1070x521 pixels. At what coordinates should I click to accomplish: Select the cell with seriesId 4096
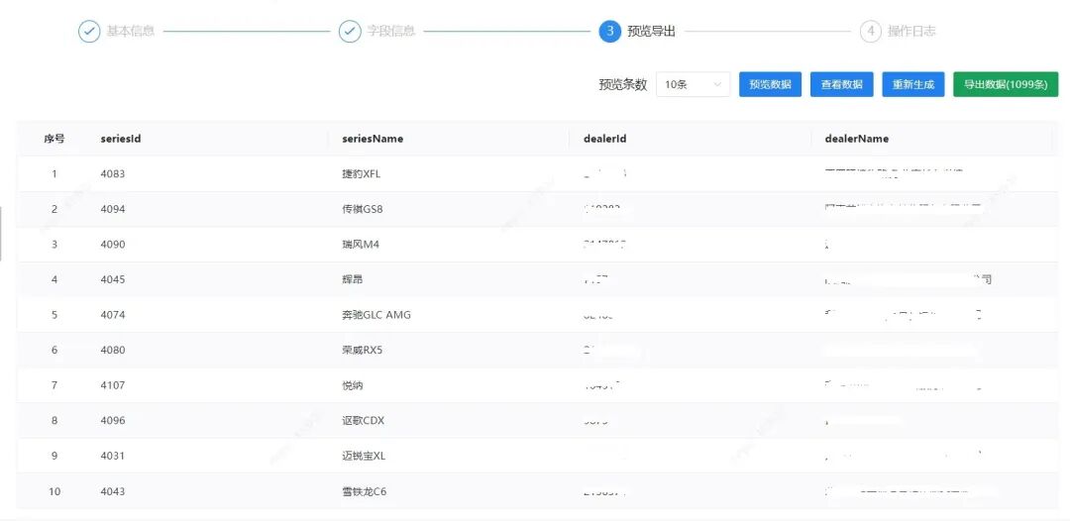coord(113,421)
